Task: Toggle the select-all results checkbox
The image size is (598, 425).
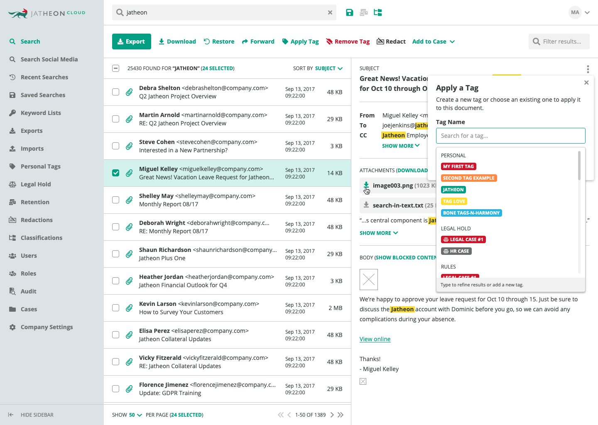Action: click(116, 68)
